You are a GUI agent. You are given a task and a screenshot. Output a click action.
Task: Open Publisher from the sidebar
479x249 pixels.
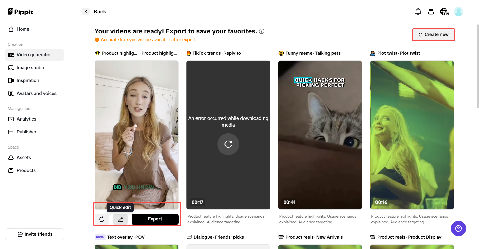(x=35, y=132)
